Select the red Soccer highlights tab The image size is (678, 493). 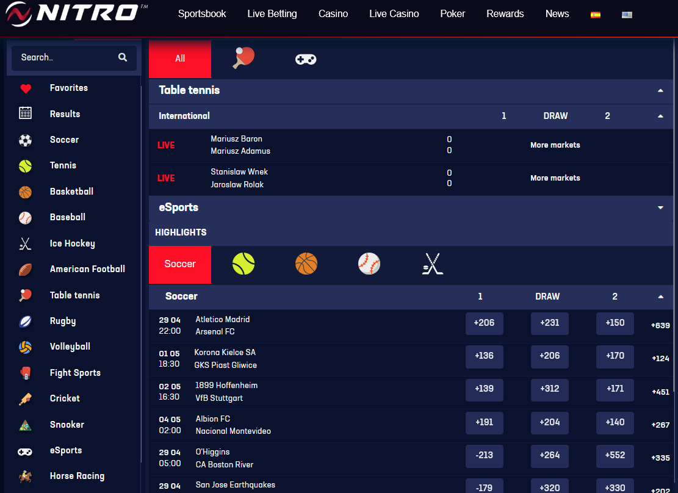[x=180, y=264]
